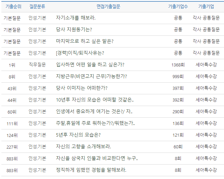
Task: Click the 기출기업수 column header
Action: tap(178, 7)
